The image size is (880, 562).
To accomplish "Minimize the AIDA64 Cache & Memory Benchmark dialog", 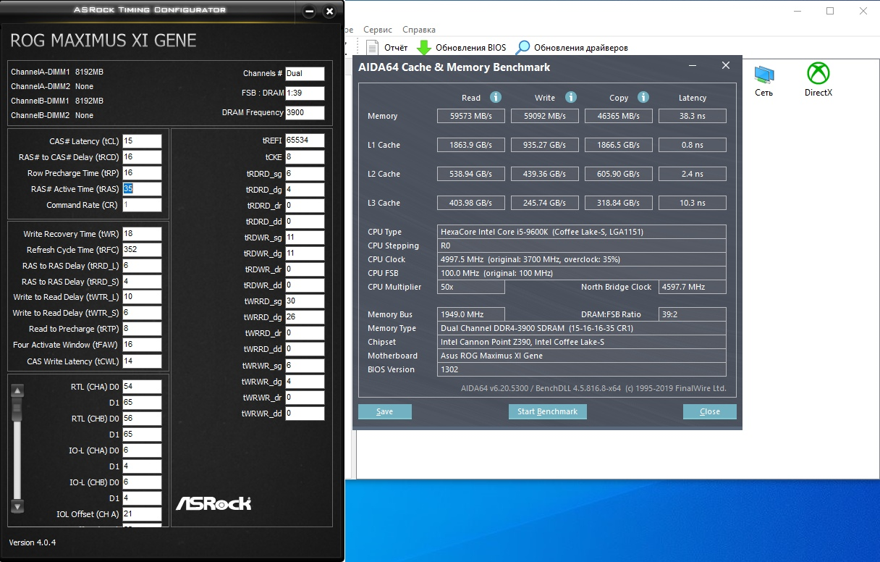I will (x=693, y=66).
